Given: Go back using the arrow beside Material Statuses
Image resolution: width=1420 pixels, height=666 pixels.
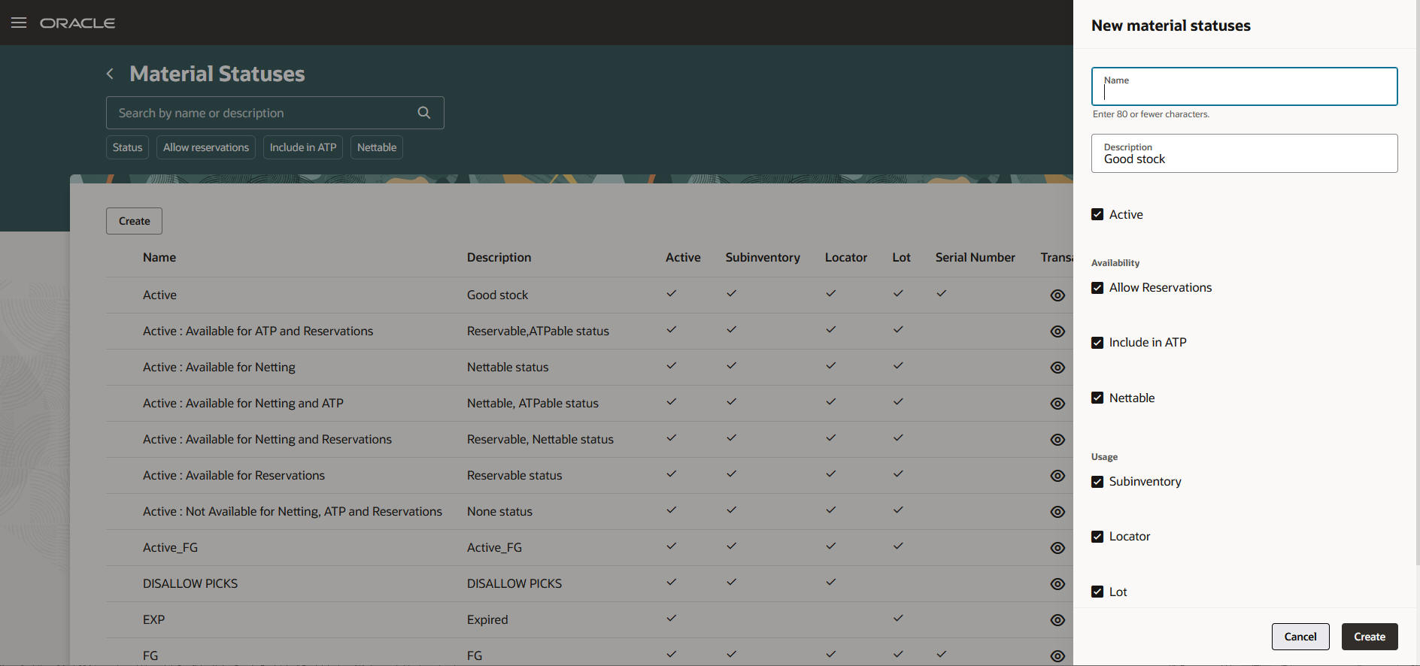Looking at the screenshot, I should 111,74.
